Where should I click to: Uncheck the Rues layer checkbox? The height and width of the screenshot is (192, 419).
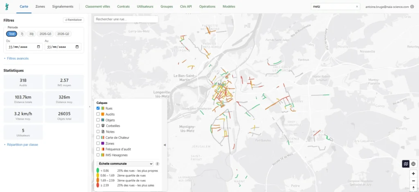pyautogui.click(x=98, y=108)
